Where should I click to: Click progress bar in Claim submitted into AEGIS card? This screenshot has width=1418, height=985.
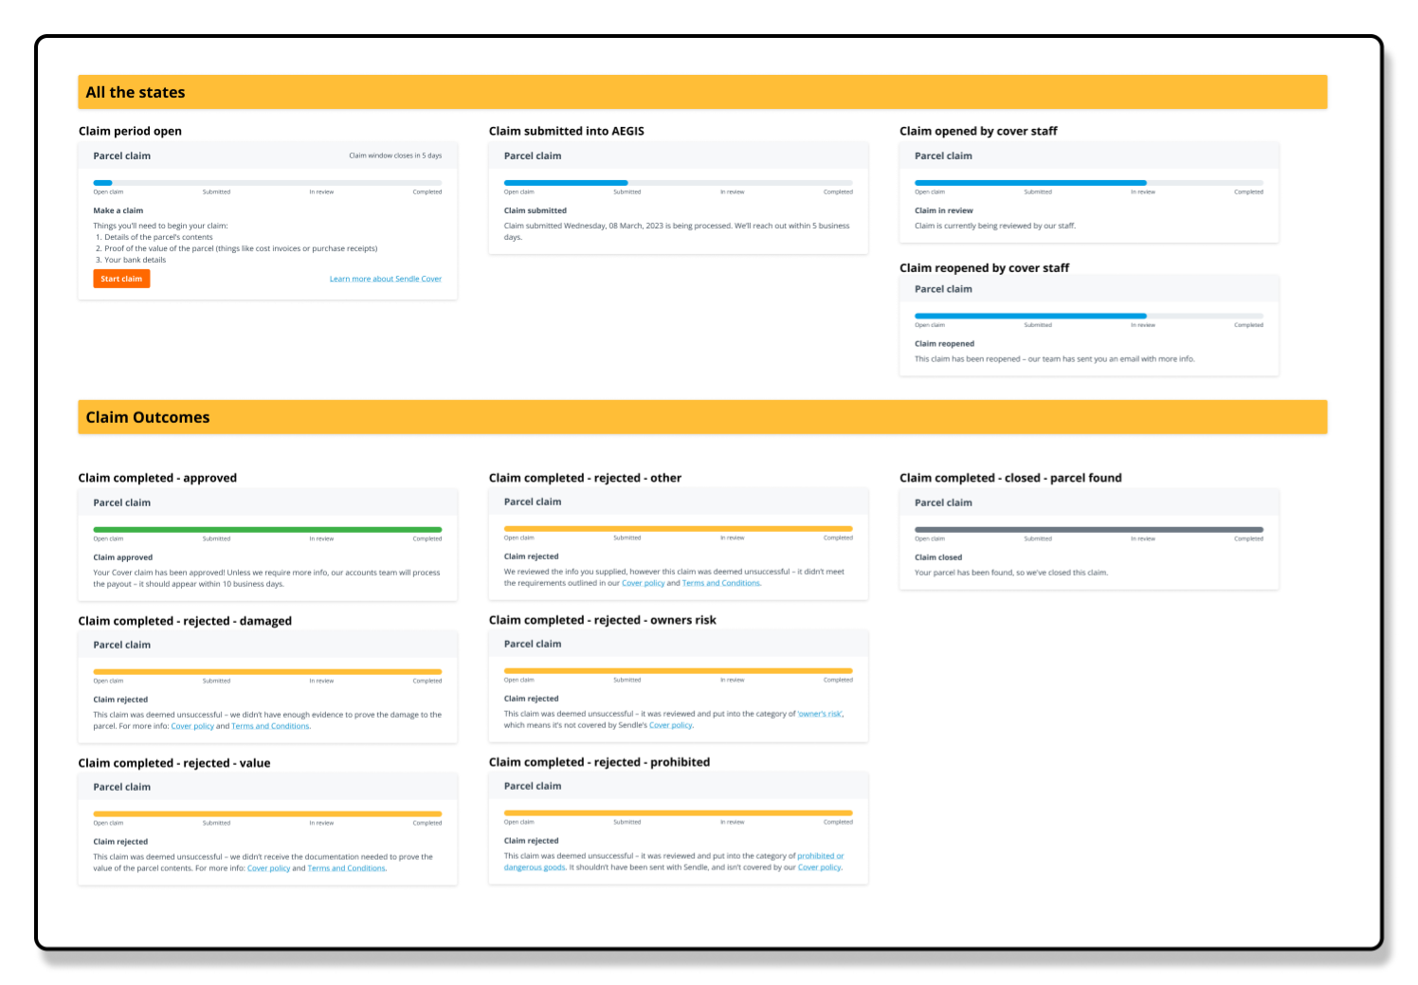pyautogui.click(x=679, y=183)
